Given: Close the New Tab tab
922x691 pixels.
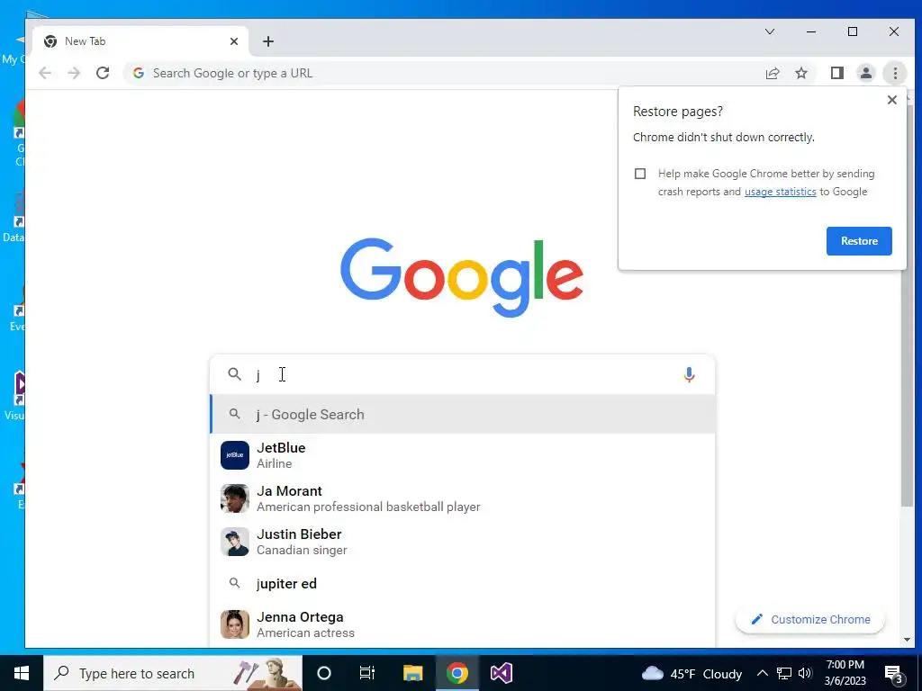Looking at the screenshot, I should 234,41.
